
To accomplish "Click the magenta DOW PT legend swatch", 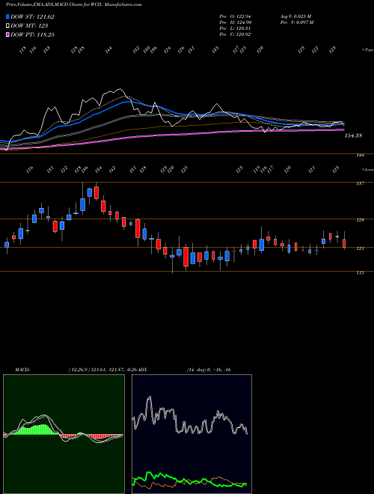I will [x=8, y=34].
